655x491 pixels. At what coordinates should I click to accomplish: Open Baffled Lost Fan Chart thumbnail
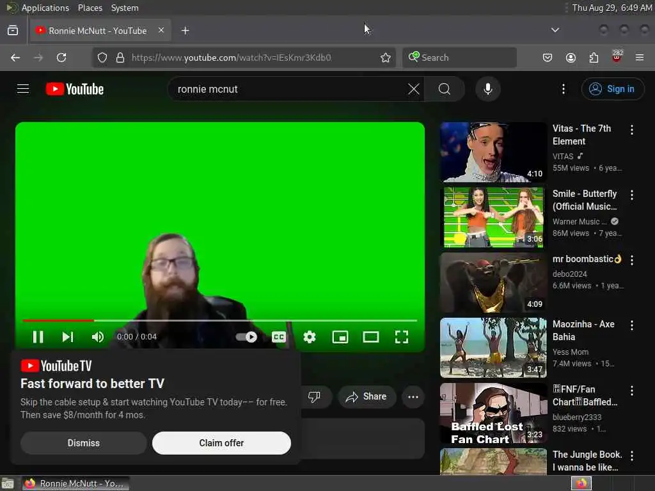tap(493, 413)
